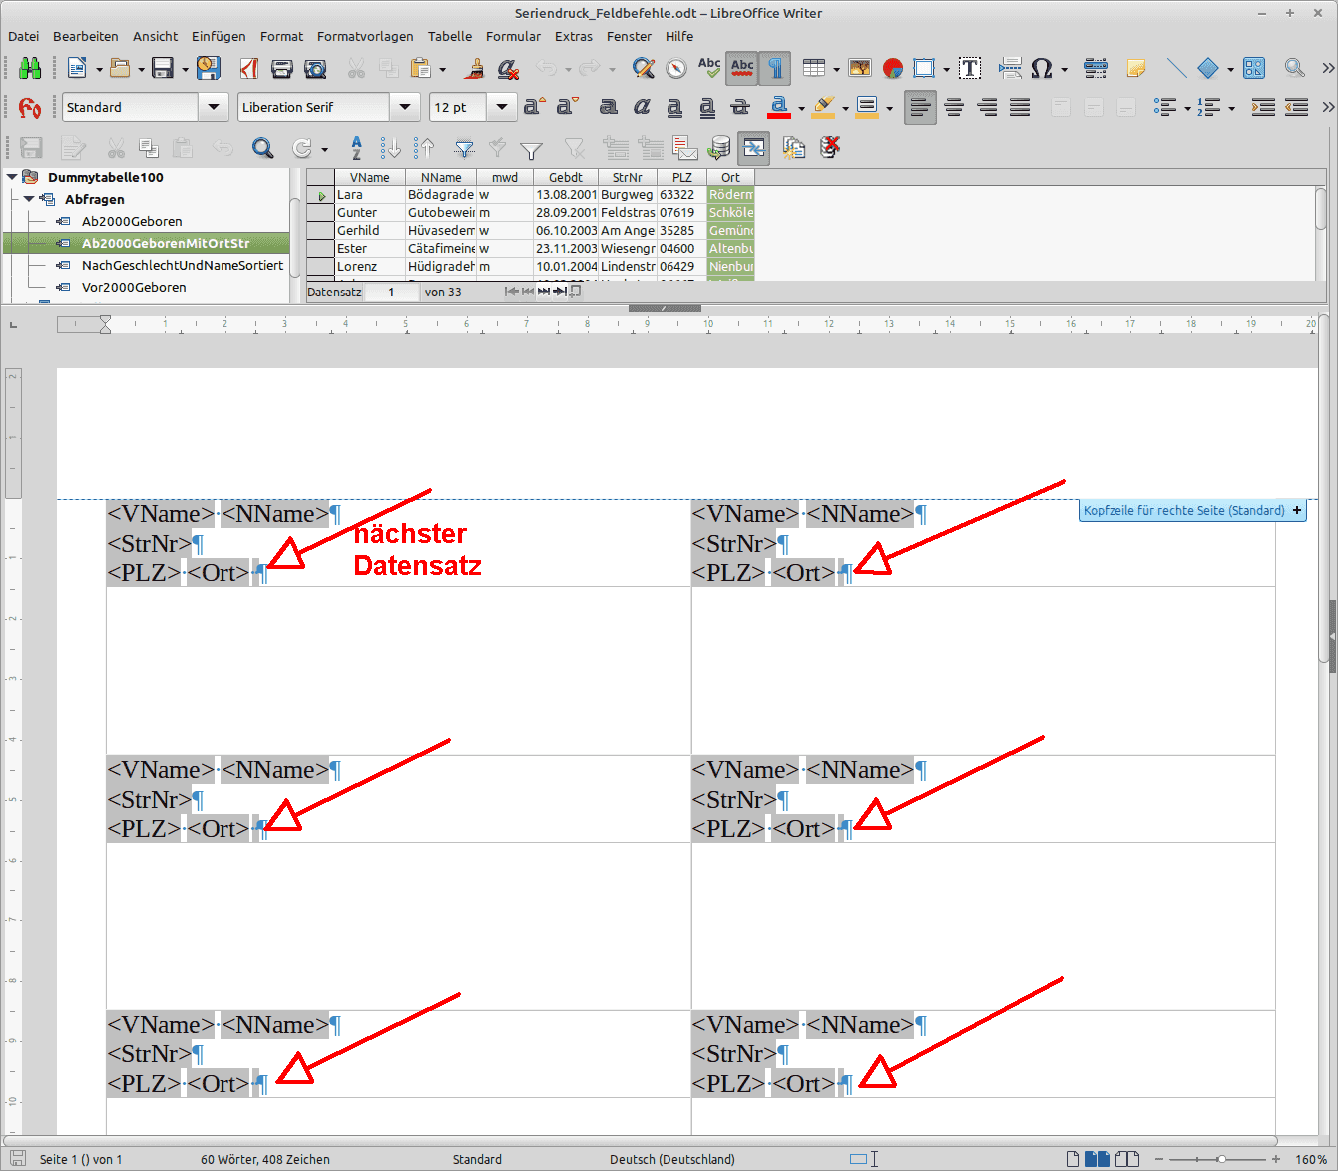Open the Insert Table dropdown arrow
The height and width of the screenshot is (1171, 1338).
pos(836,69)
